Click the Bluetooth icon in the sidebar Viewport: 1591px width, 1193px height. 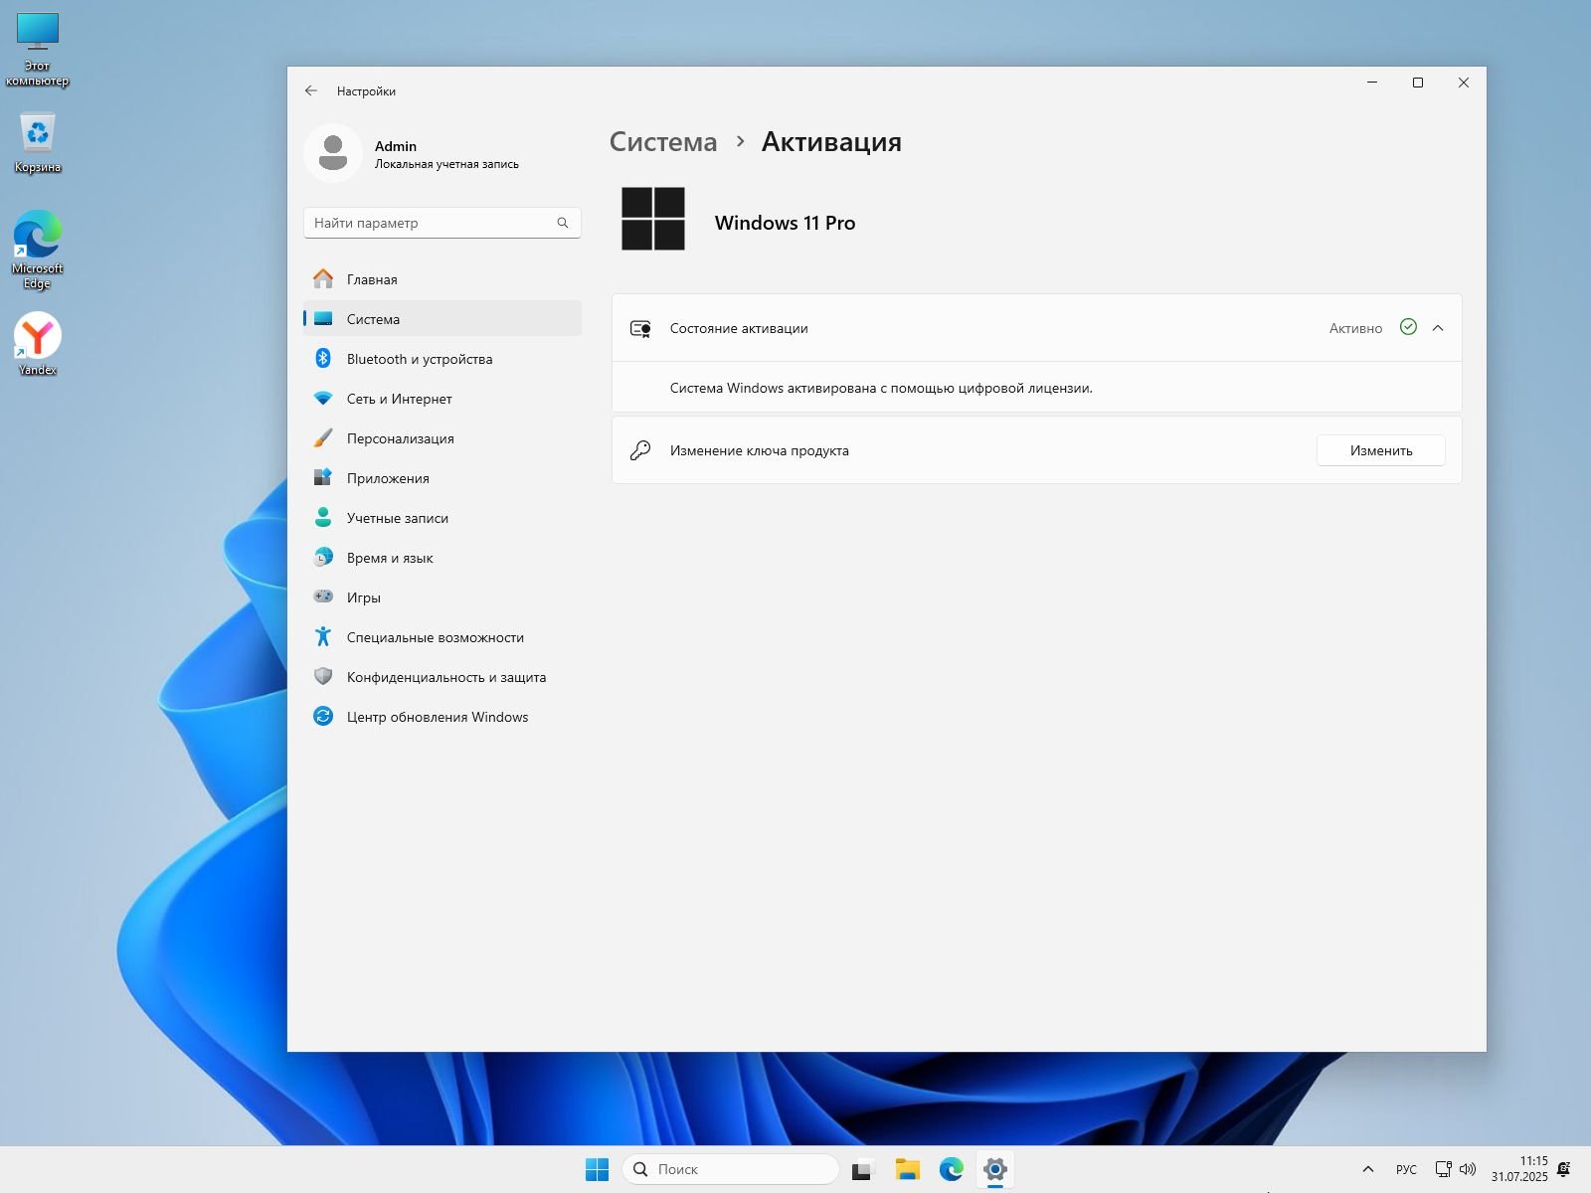pyautogui.click(x=323, y=358)
